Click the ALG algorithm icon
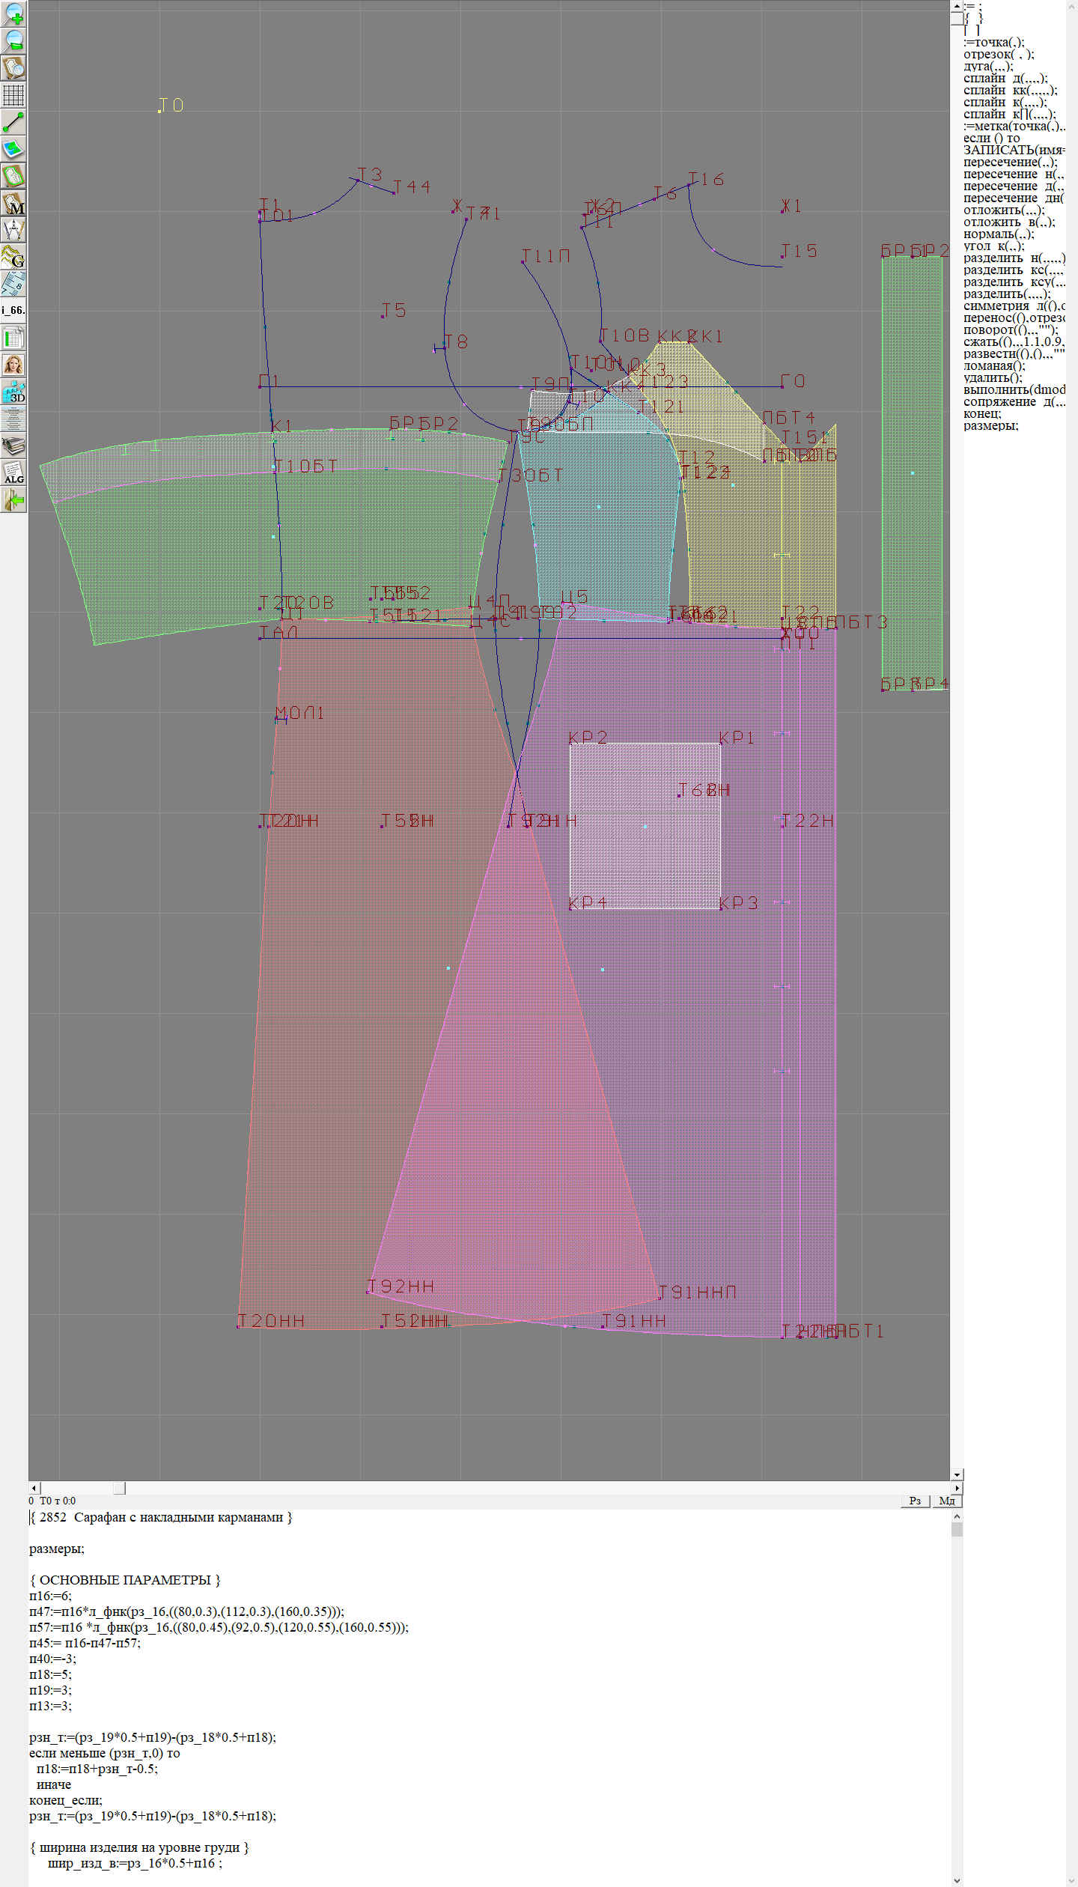Screen dimensions: 1078x1887 click(13, 473)
